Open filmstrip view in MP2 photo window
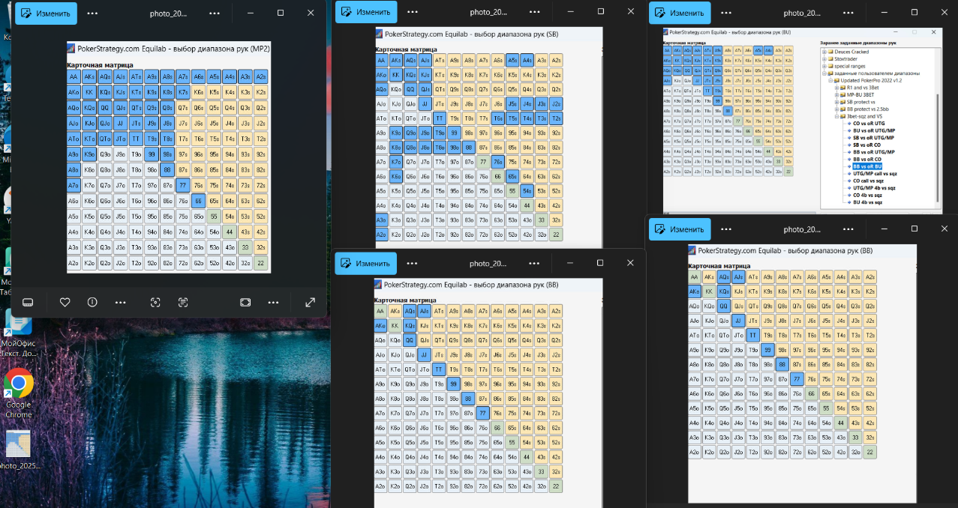 click(28, 302)
